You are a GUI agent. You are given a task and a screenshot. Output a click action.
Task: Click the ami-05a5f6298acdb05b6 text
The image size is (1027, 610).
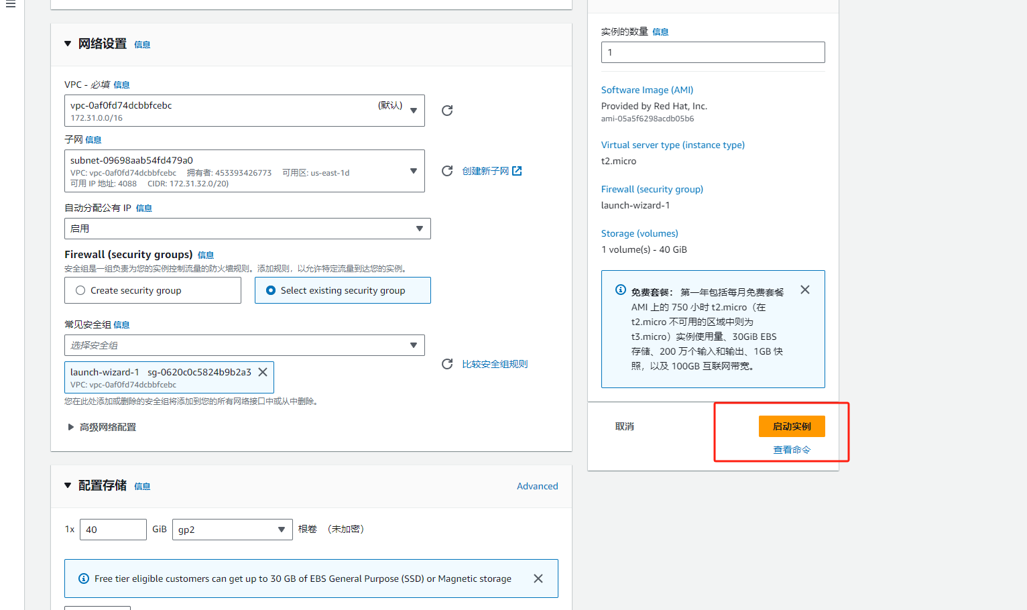(648, 119)
